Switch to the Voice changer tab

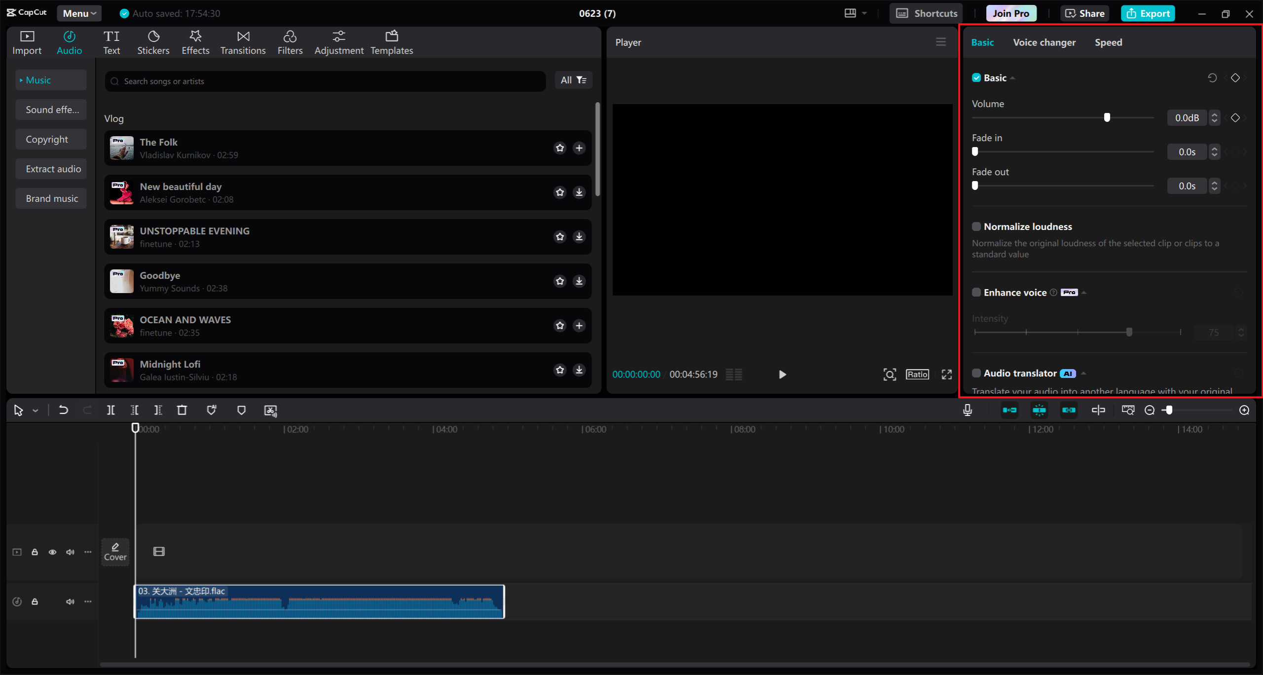1044,42
